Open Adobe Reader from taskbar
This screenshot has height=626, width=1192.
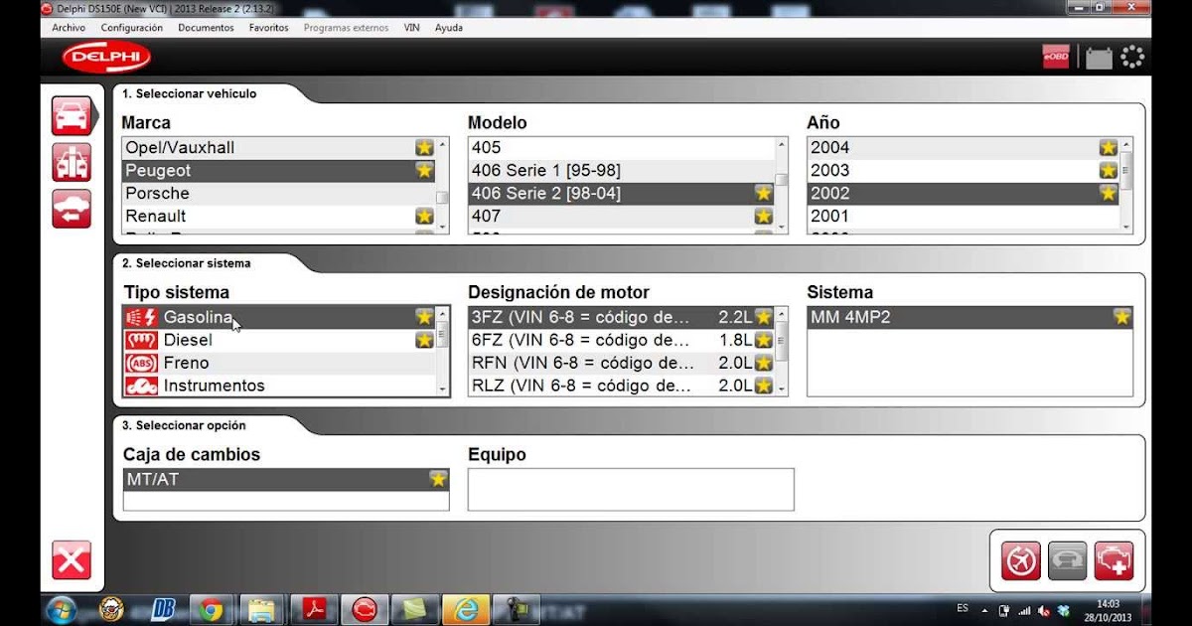314,609
